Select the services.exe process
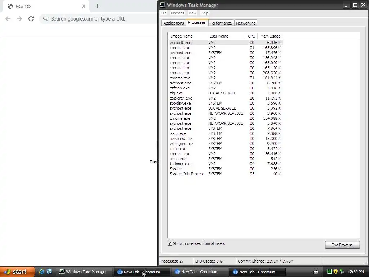 click(x=225, y=139)
